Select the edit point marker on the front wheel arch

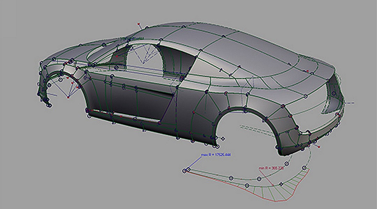pos(61,79)
